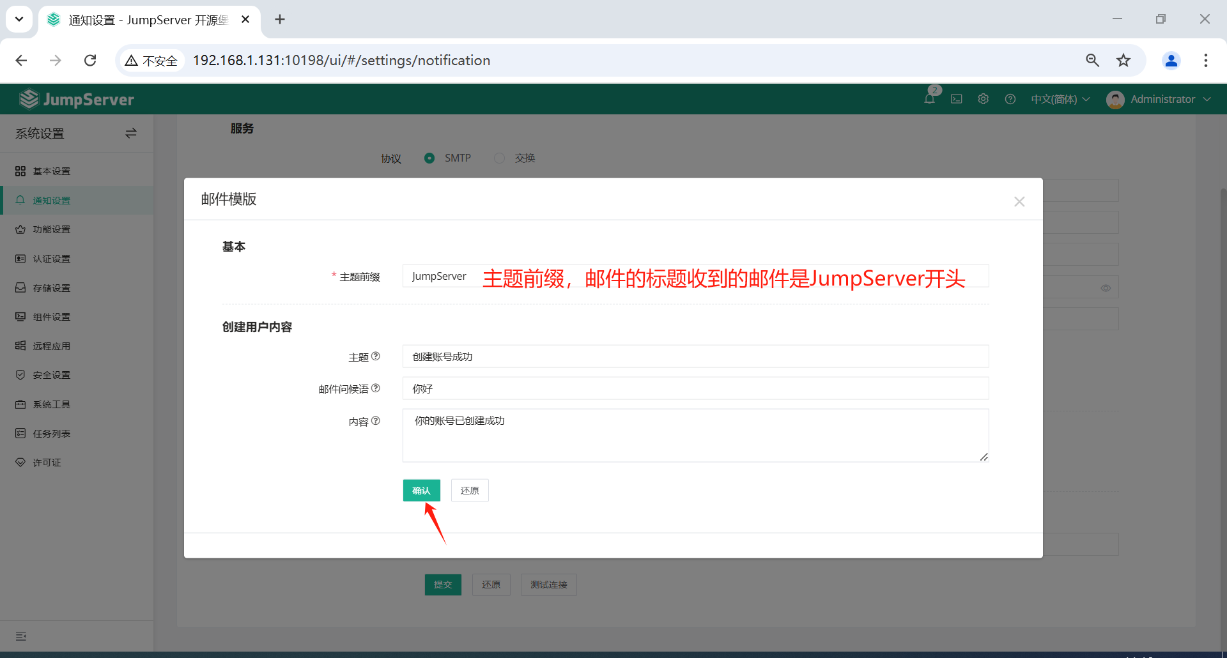Close the 邮件模版 dialog

pyautogui.click(x=1019, y=202)
